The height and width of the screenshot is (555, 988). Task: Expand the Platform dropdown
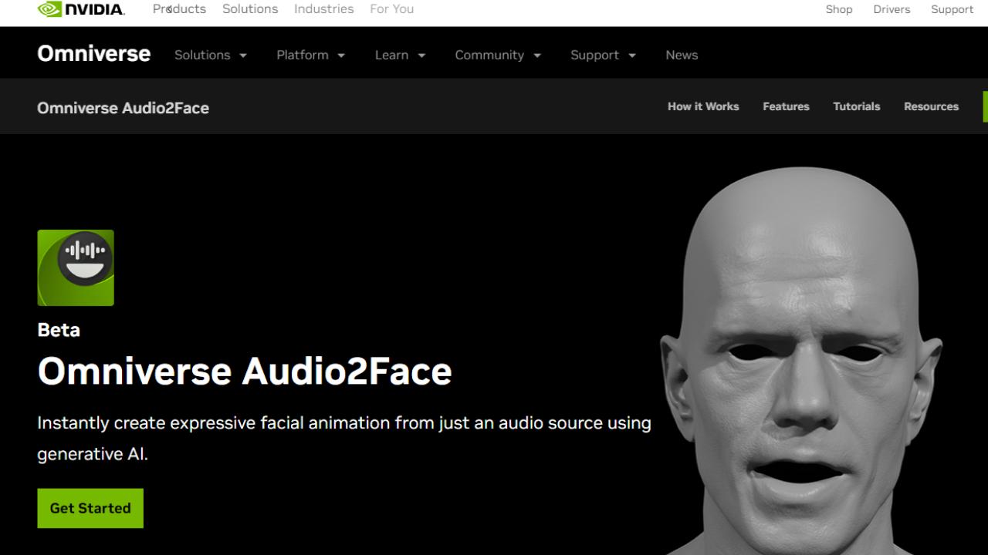pos(311,55)
